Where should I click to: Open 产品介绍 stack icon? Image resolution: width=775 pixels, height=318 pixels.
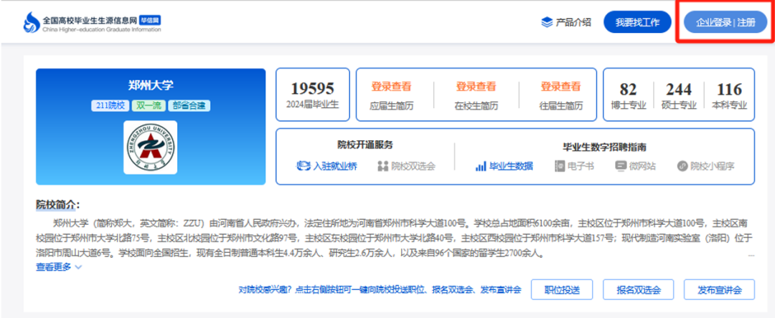(547, 22)
